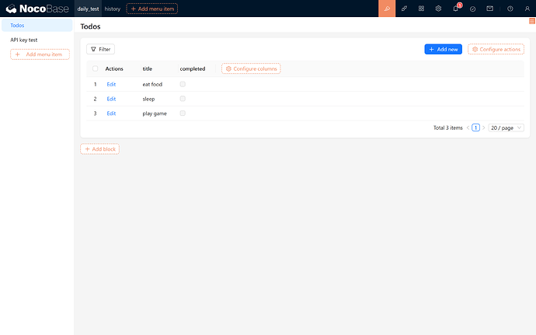Open the plugin manager link icon
The height and width of the screenshot is (335, 536).
point(404,9)
